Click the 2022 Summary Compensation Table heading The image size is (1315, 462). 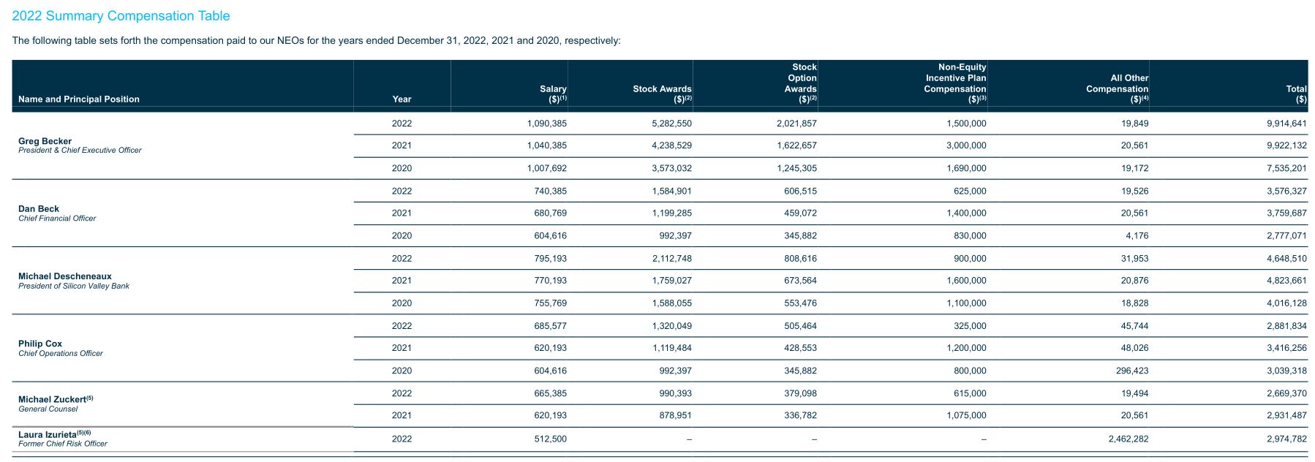[121, 16]
